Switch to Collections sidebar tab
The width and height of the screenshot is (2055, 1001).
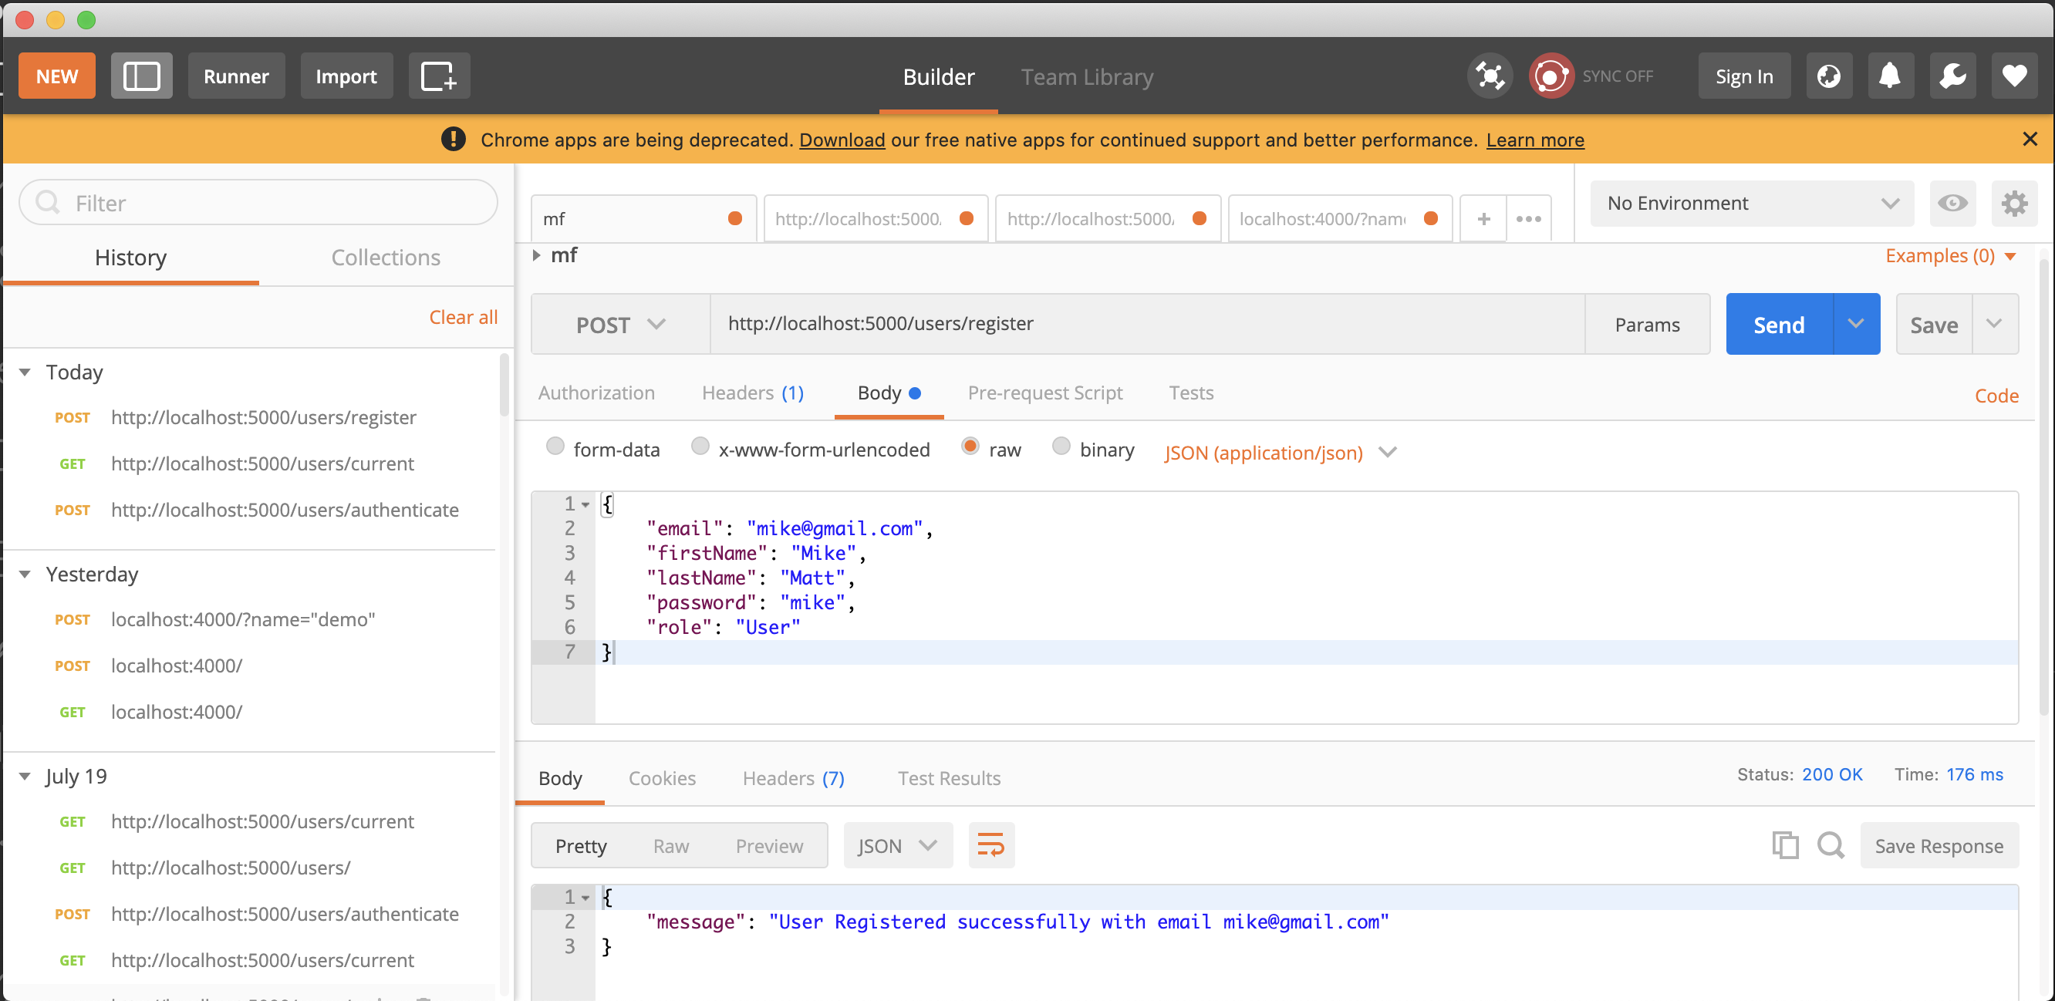coord(386,257)
